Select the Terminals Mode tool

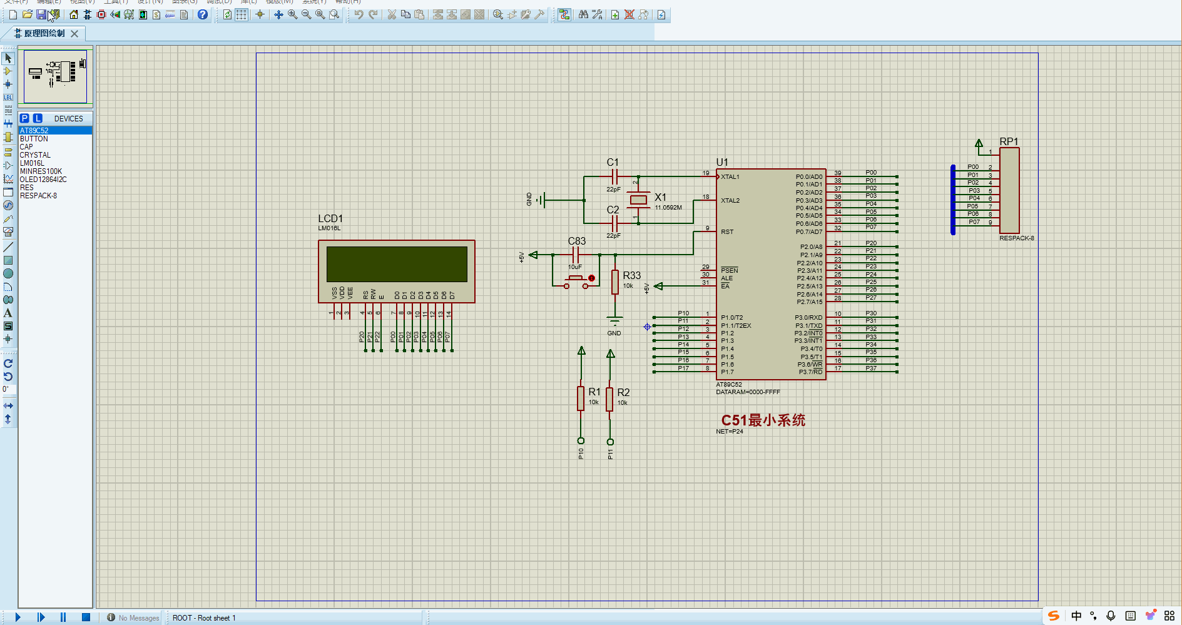pos(8,150)
